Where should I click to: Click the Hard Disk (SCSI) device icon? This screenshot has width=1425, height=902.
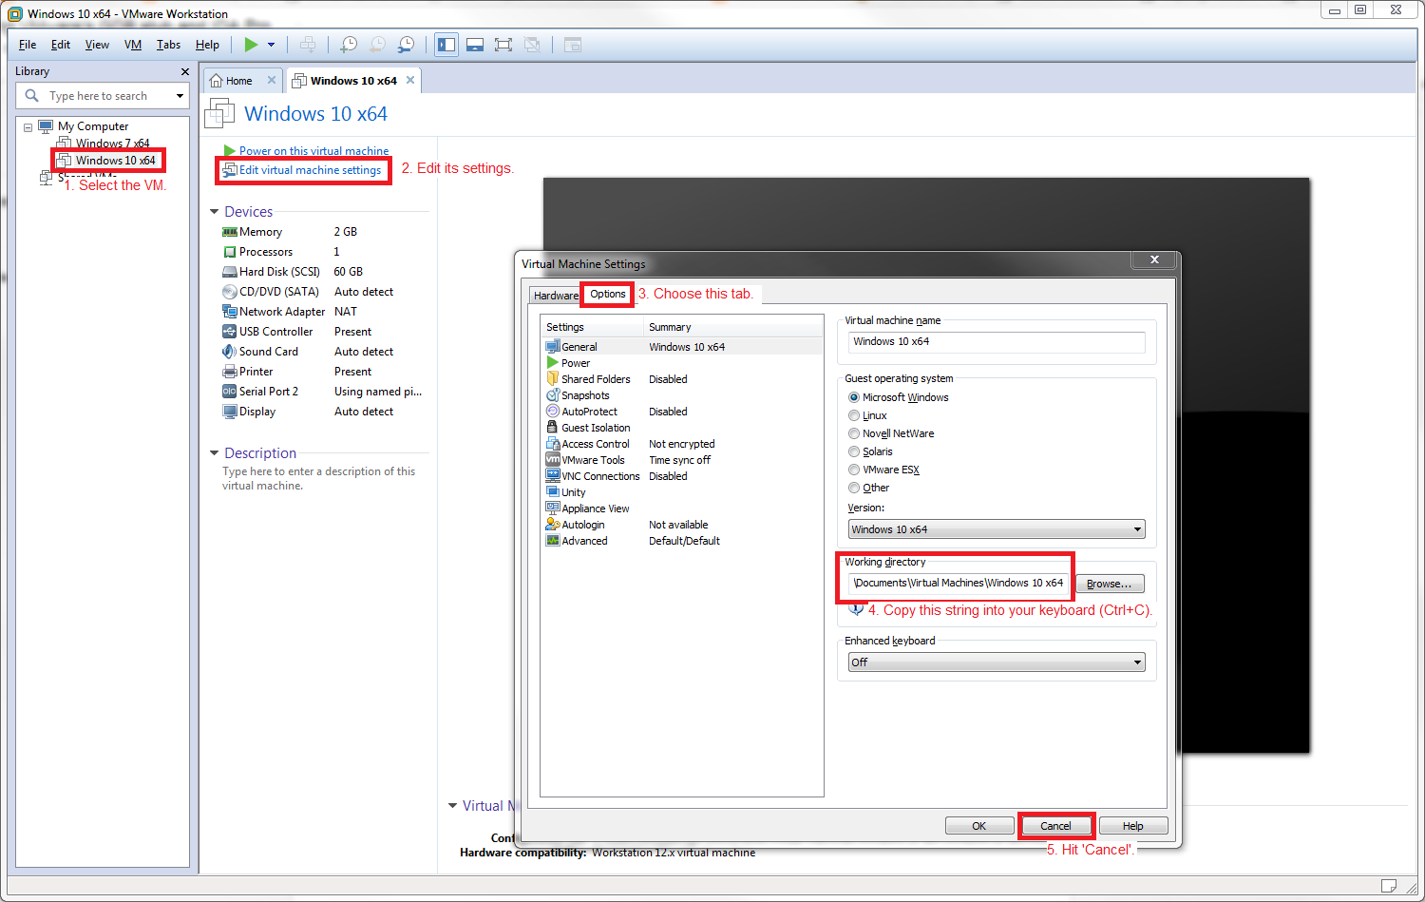click(229, 272)
